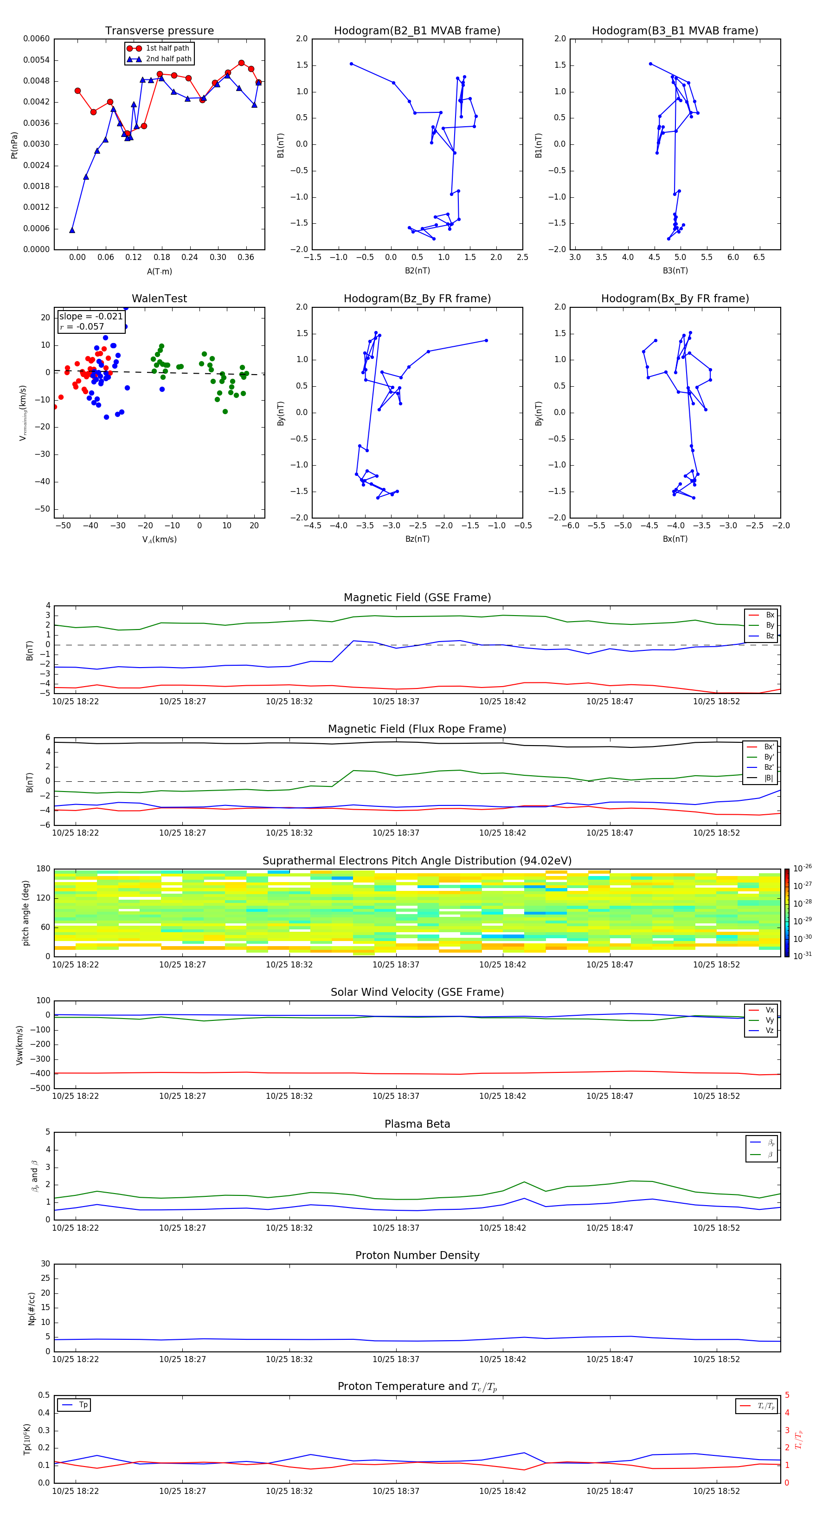Click 'Proton Number Density' plot title
The height and width of the screenshot is (1532, 835).
coord(417,1255)
